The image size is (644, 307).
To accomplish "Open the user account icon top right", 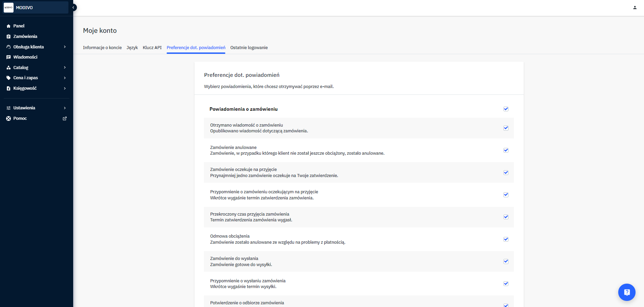I will click(635, 7).
